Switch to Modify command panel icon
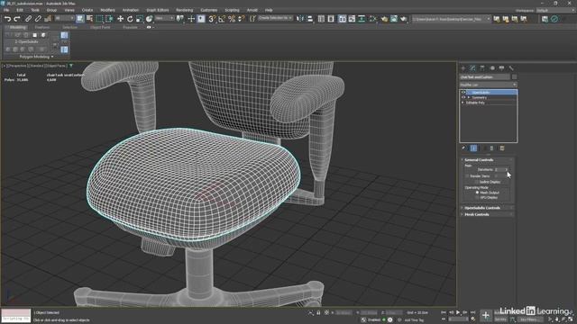This screenshot has height=324, width=577. tap(472, 68)
